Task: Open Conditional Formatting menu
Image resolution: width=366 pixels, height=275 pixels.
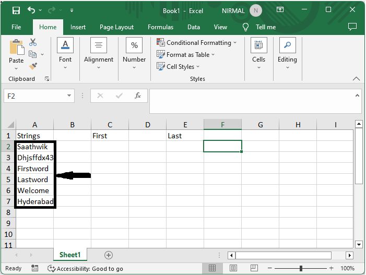Action: pos(196,43)
